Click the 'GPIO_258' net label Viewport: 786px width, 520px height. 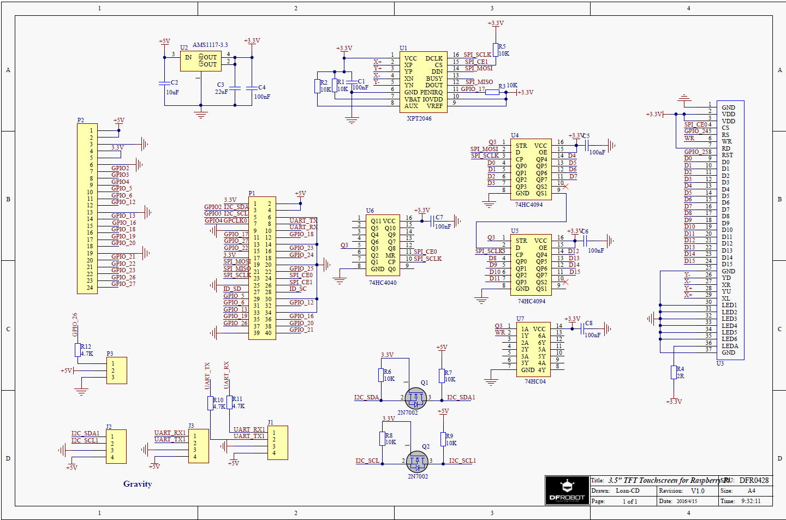click(698, 152)
